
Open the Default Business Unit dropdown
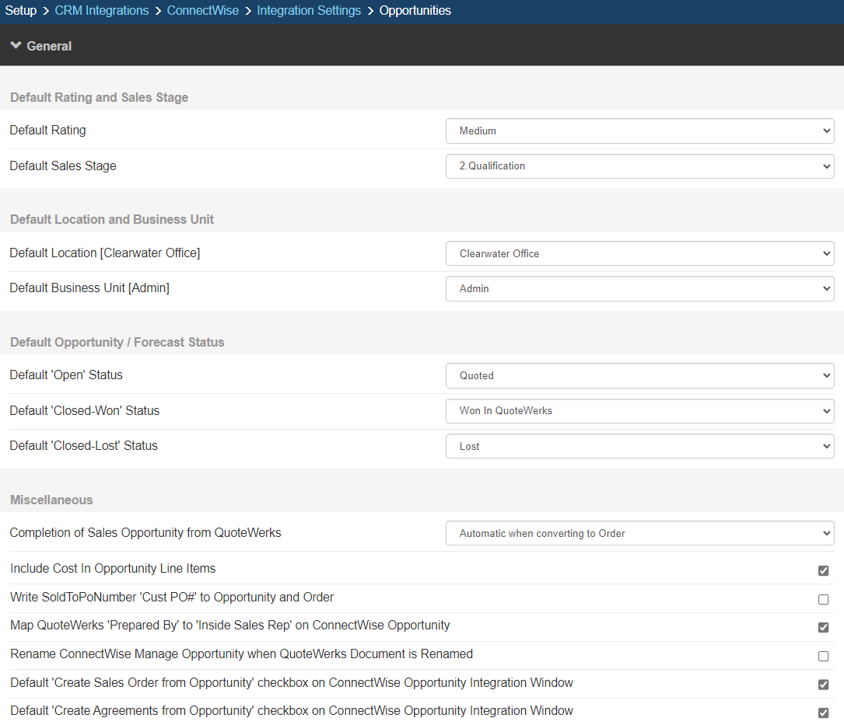[639, 288]
